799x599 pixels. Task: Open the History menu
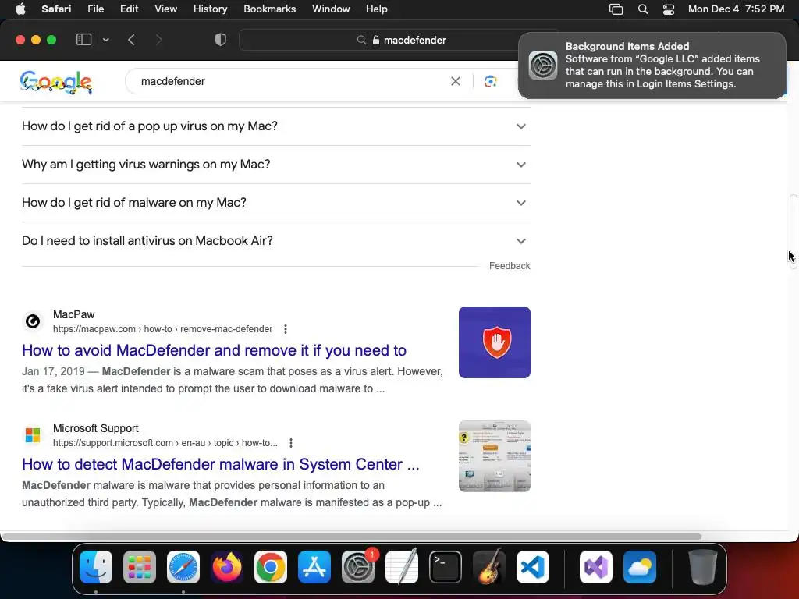click(210, 9)
